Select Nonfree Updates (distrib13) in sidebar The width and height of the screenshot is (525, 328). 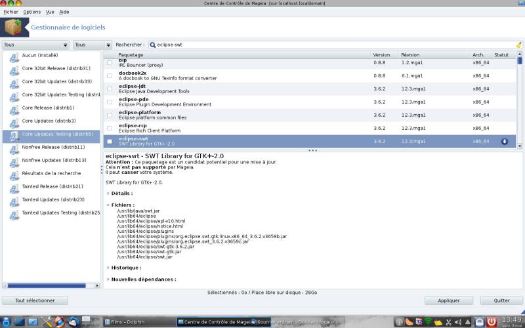pyautogui.click(x=51, y=163)
